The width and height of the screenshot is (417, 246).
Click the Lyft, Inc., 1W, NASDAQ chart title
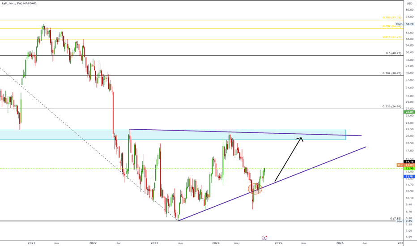tap(19, 3)
